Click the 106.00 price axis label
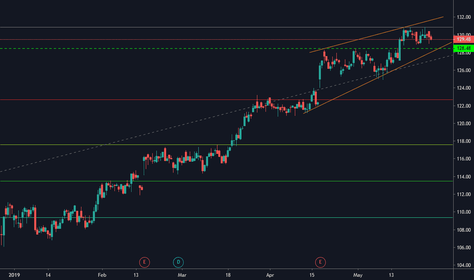 tap(464, 247)
